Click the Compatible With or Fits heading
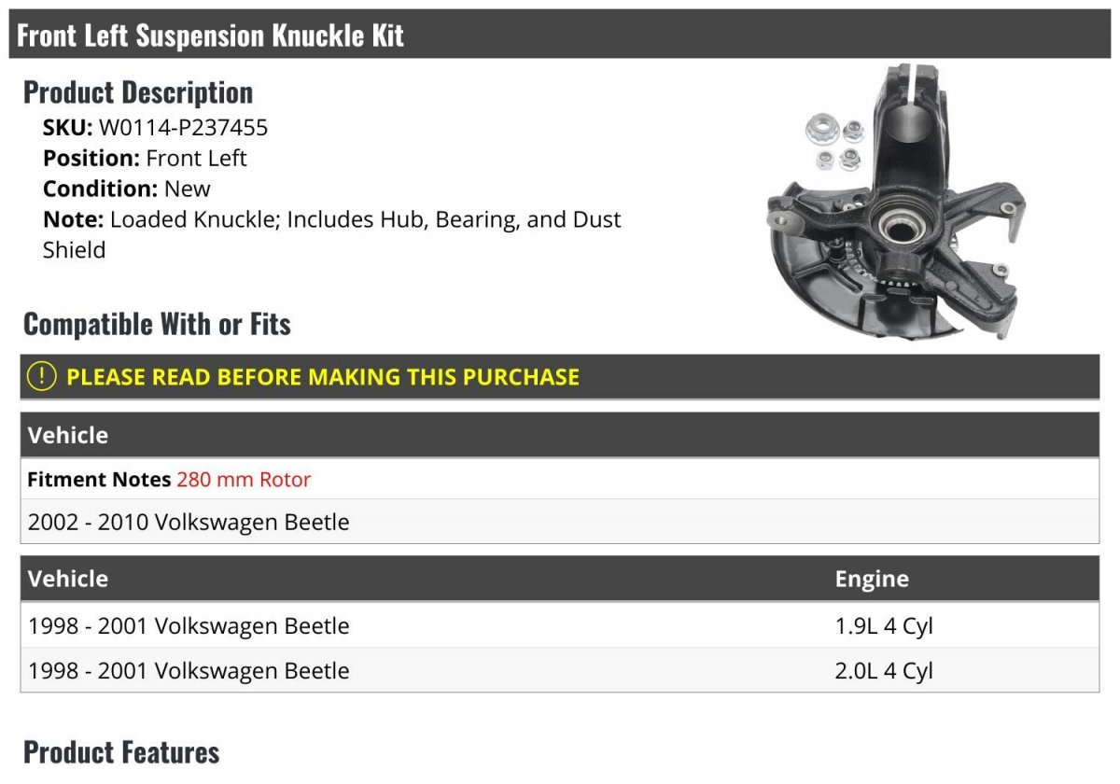Viewport: 1120px width, 784px height. (x=157, y=324)
